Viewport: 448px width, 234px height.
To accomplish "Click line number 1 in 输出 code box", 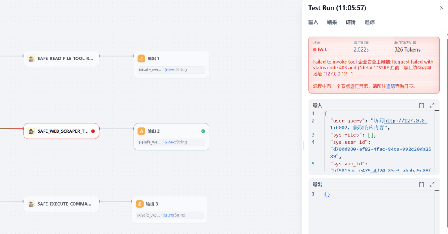I will pos(313,194).
